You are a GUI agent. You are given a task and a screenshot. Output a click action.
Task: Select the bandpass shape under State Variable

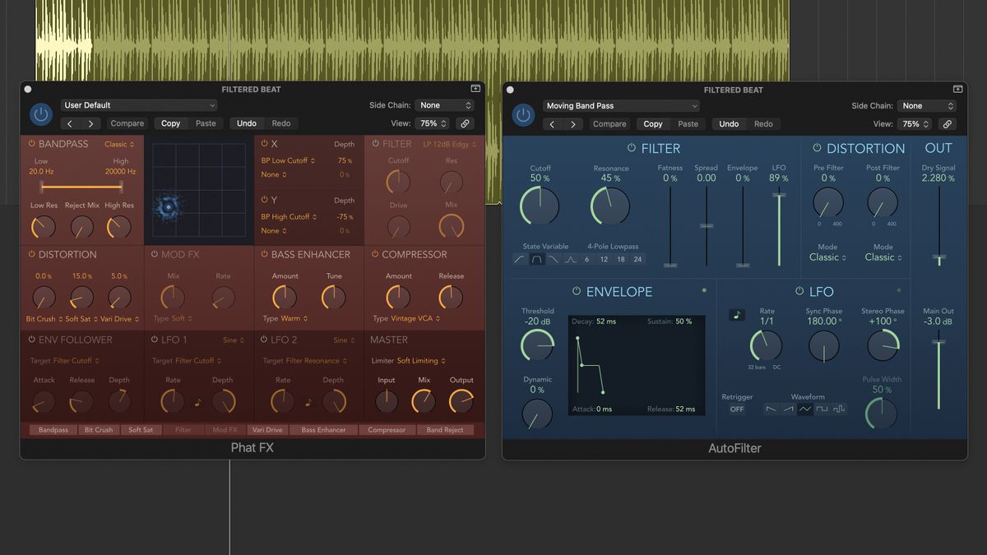click(537, 259)
